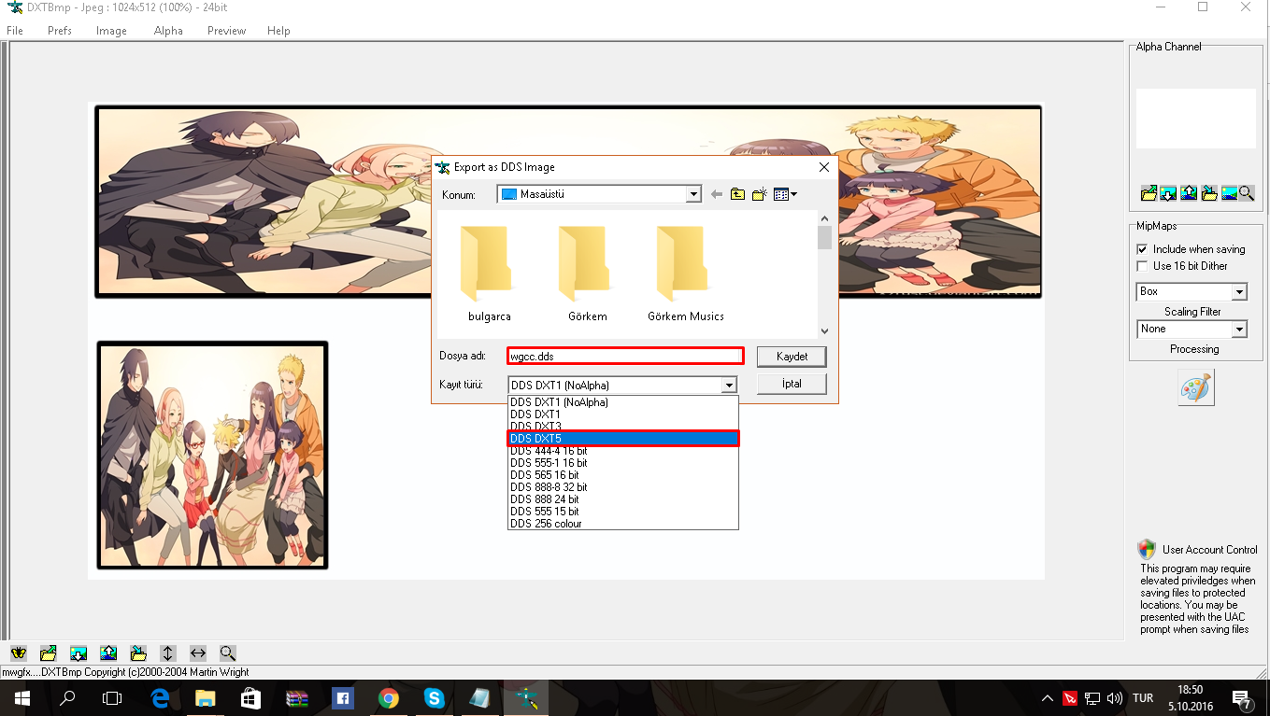The image size is (1270, 716).
Task: Choose DDS 888-8 32 bit from the list
Action: 623,487
